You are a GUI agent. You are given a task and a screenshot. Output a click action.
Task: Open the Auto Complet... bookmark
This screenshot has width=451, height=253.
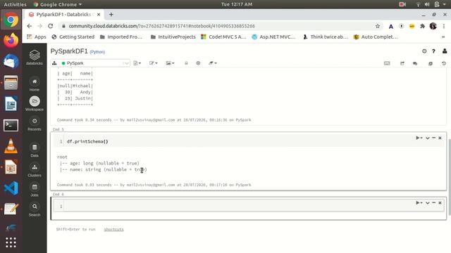pos(376,37)
